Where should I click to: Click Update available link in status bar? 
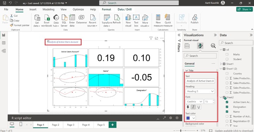(234, 131)
